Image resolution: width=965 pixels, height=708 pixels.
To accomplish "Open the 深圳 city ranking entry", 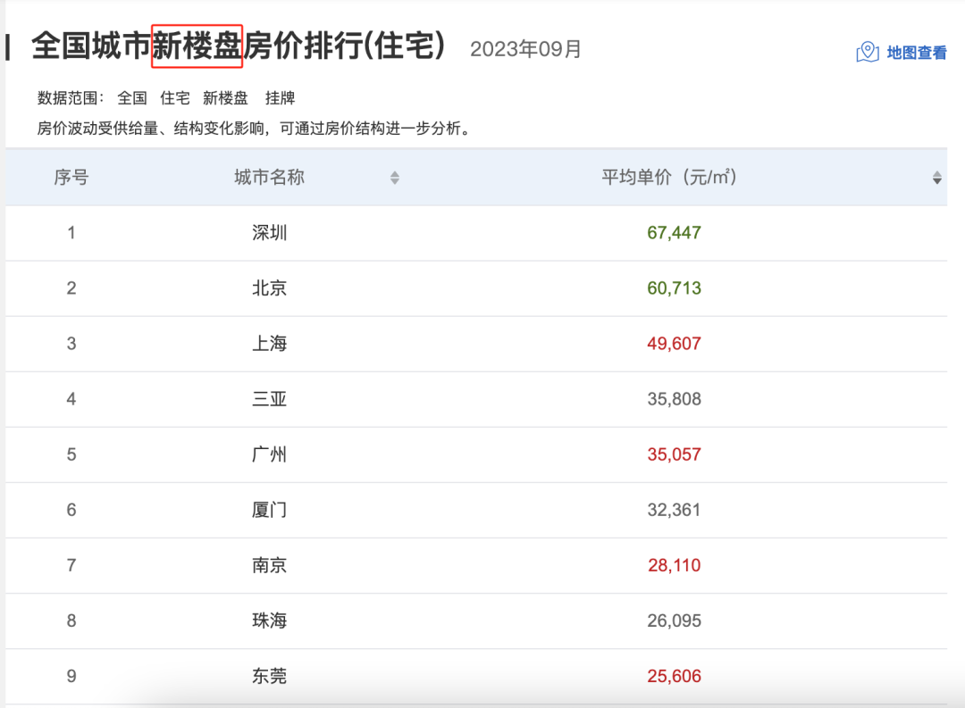I will (x=270, y=233).
